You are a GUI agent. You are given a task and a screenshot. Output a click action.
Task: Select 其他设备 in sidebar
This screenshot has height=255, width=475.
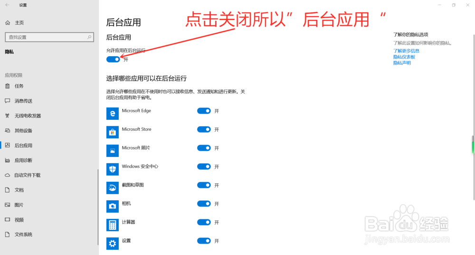(23, 130)
